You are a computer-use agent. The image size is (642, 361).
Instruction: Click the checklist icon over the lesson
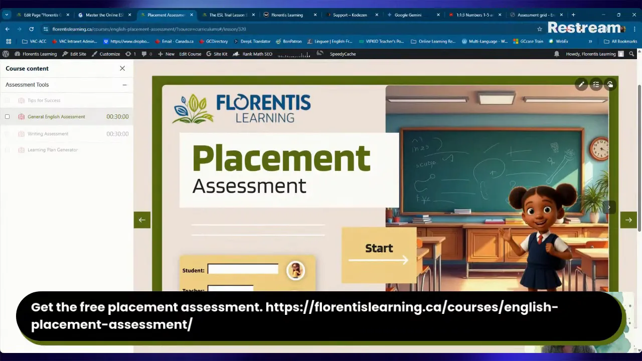596,85
